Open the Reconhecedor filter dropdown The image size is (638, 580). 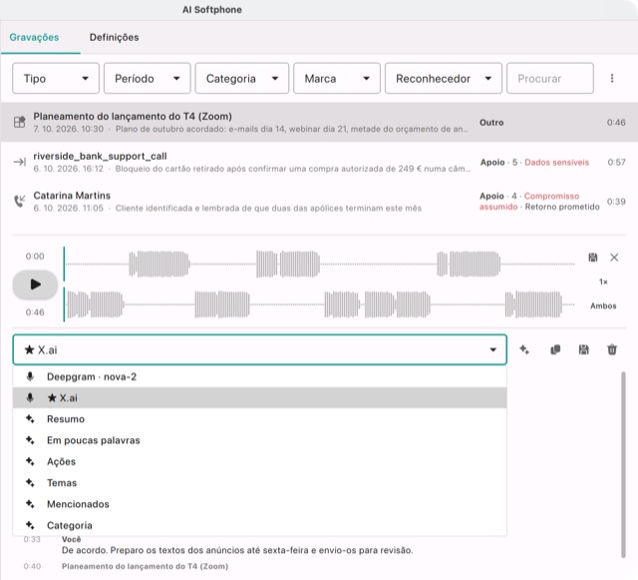pyautogui.click(x=443, y=78)
